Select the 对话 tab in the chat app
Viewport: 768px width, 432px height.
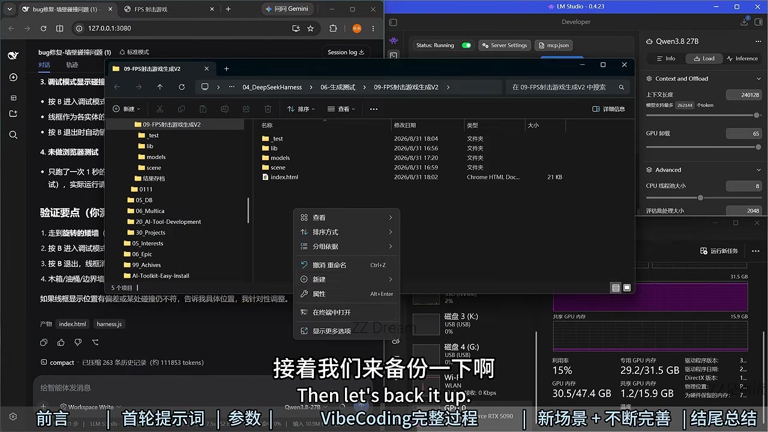coord(44,65)
